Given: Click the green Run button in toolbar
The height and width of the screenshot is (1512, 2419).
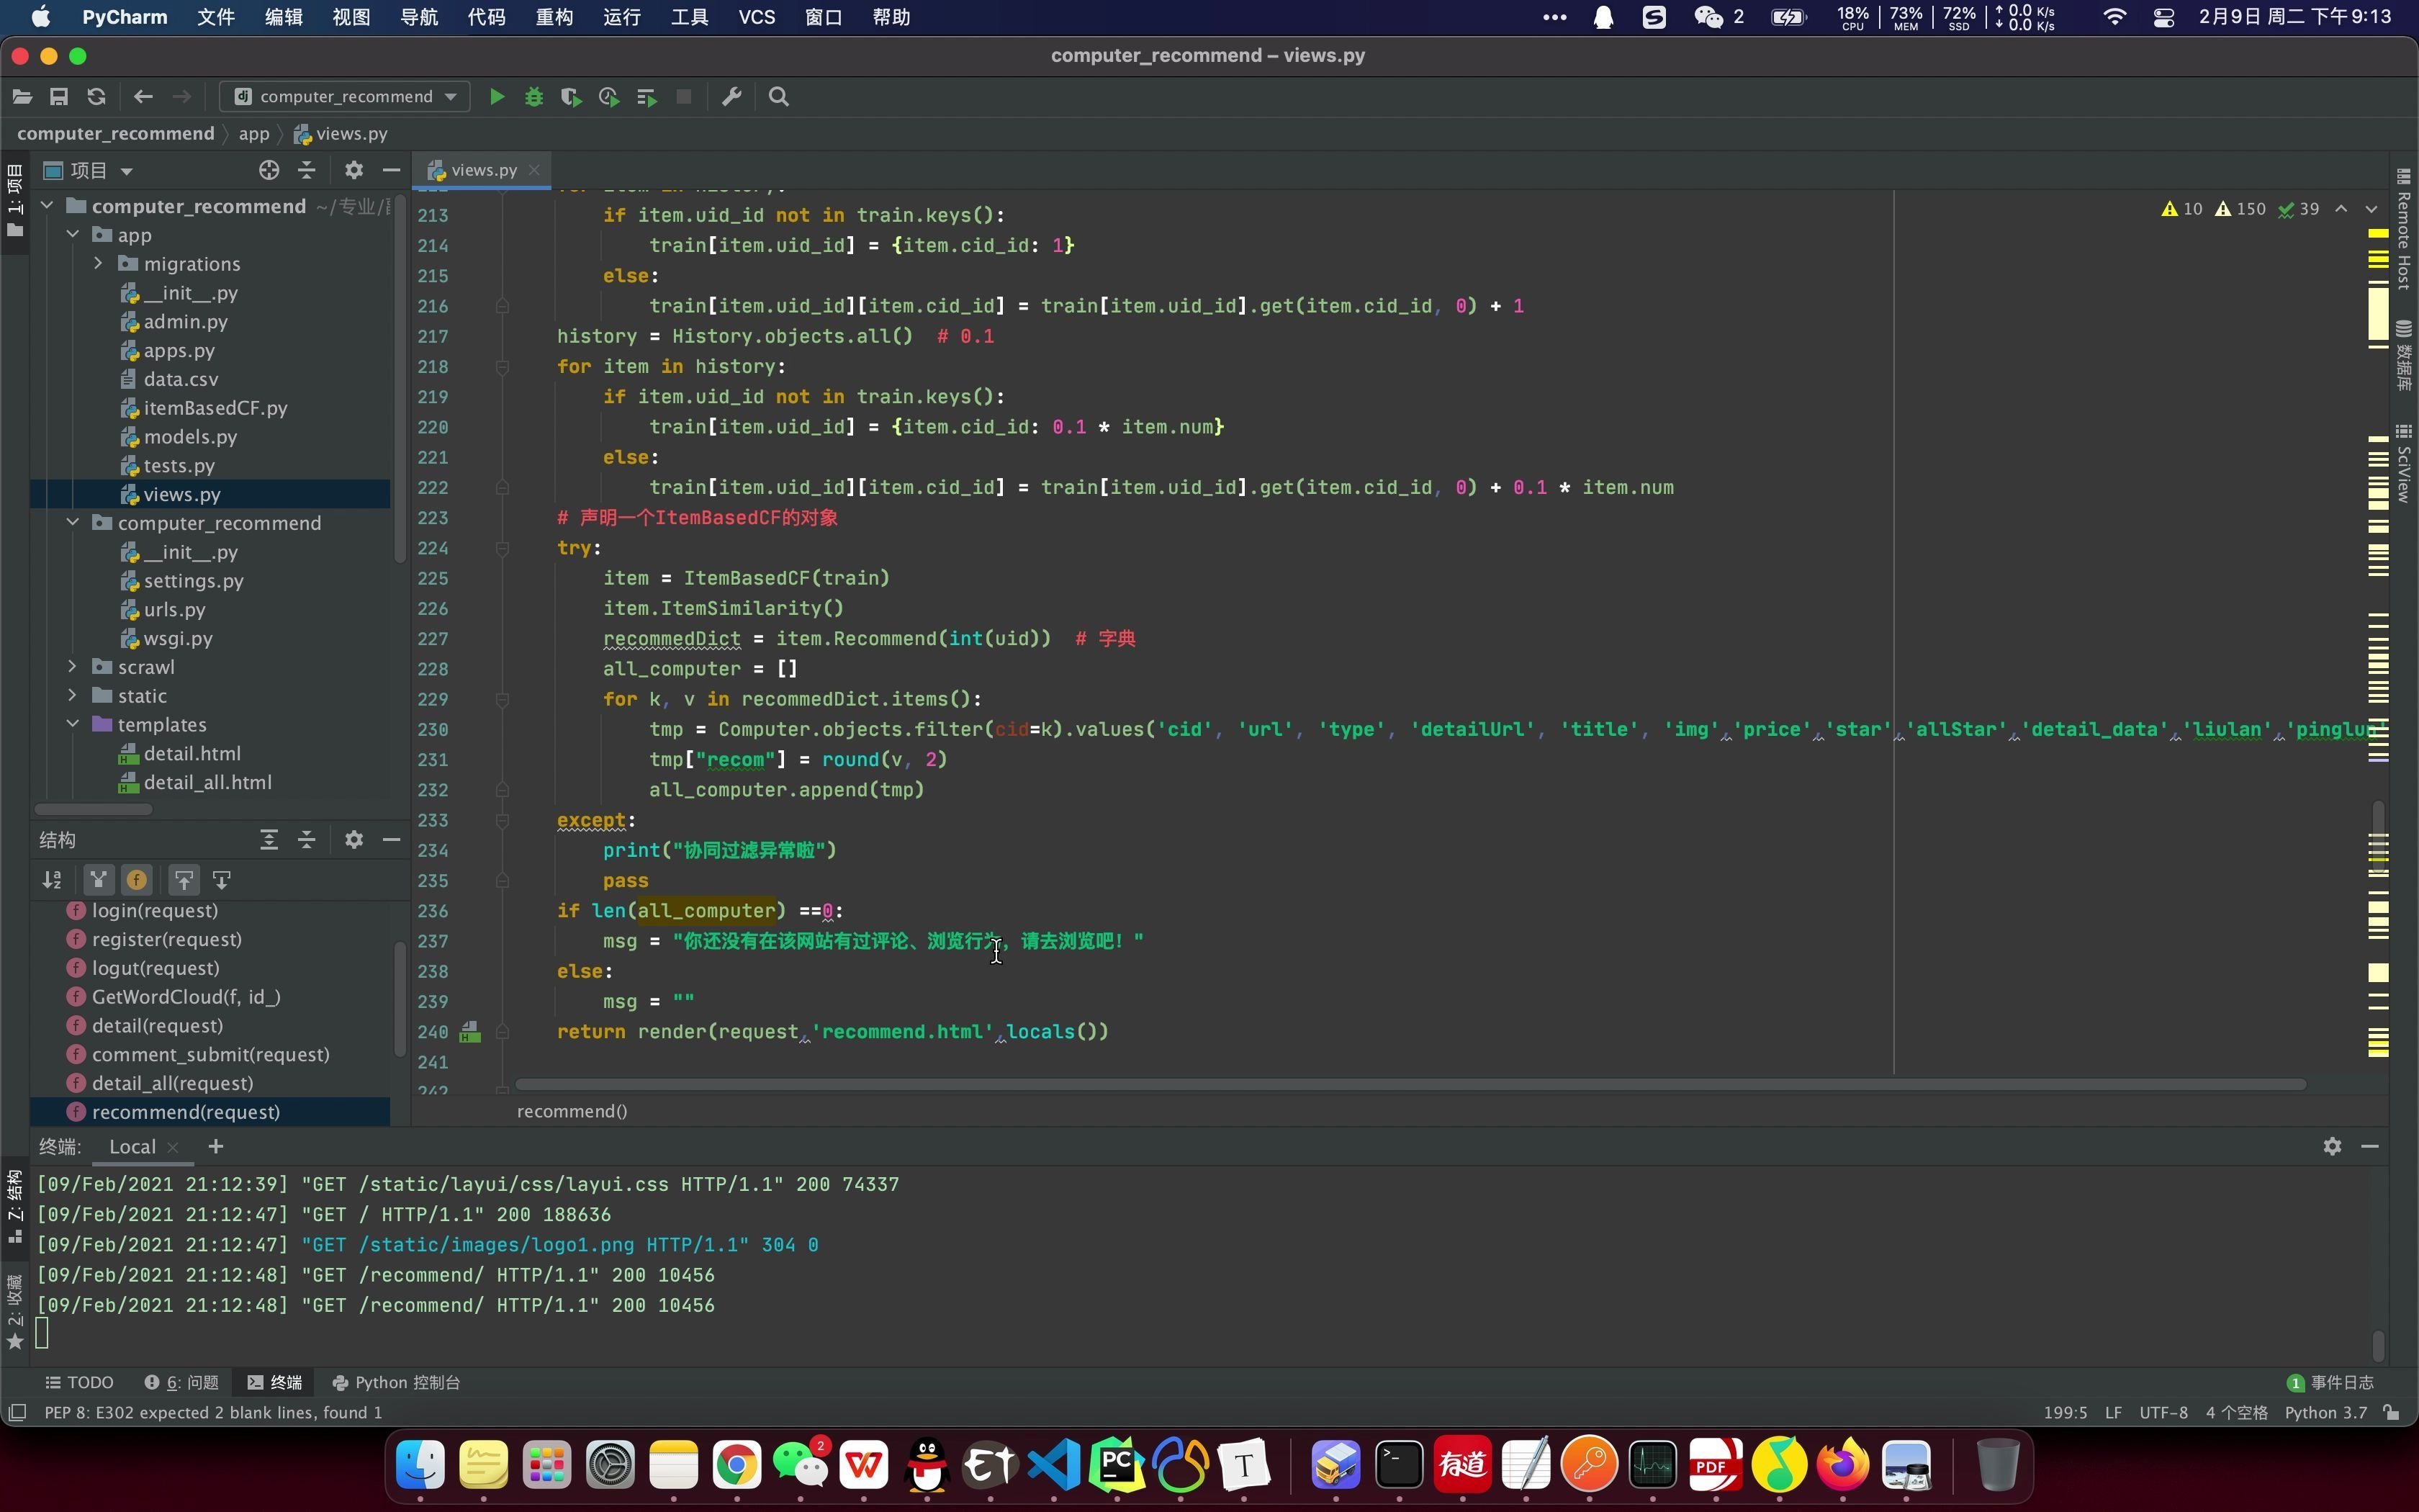Looking at the screenshot, I should [x=497, y=97].
